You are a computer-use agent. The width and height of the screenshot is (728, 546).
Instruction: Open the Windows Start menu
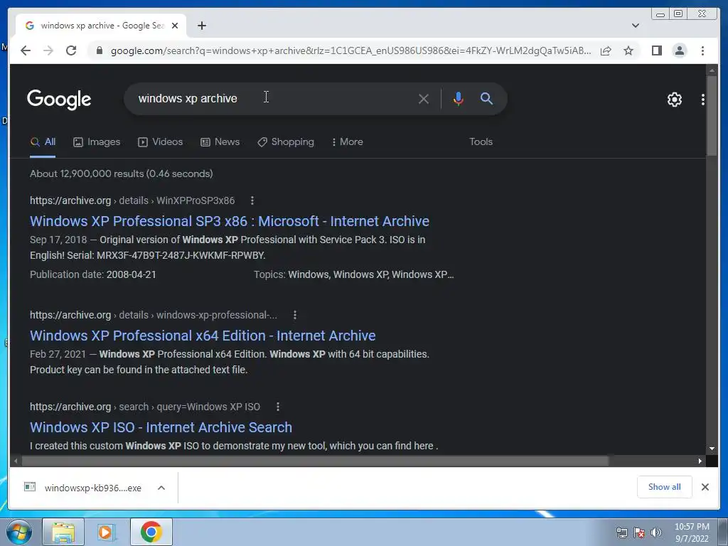pyautogui.click(x=19, y=532)
